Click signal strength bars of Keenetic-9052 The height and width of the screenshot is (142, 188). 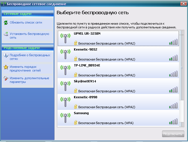click(173, 58)
